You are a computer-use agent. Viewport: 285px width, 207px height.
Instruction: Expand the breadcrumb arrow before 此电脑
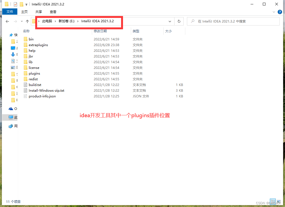39,21
